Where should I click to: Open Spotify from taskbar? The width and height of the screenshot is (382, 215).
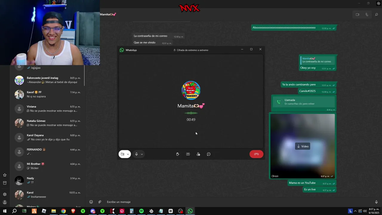point(141,211)
